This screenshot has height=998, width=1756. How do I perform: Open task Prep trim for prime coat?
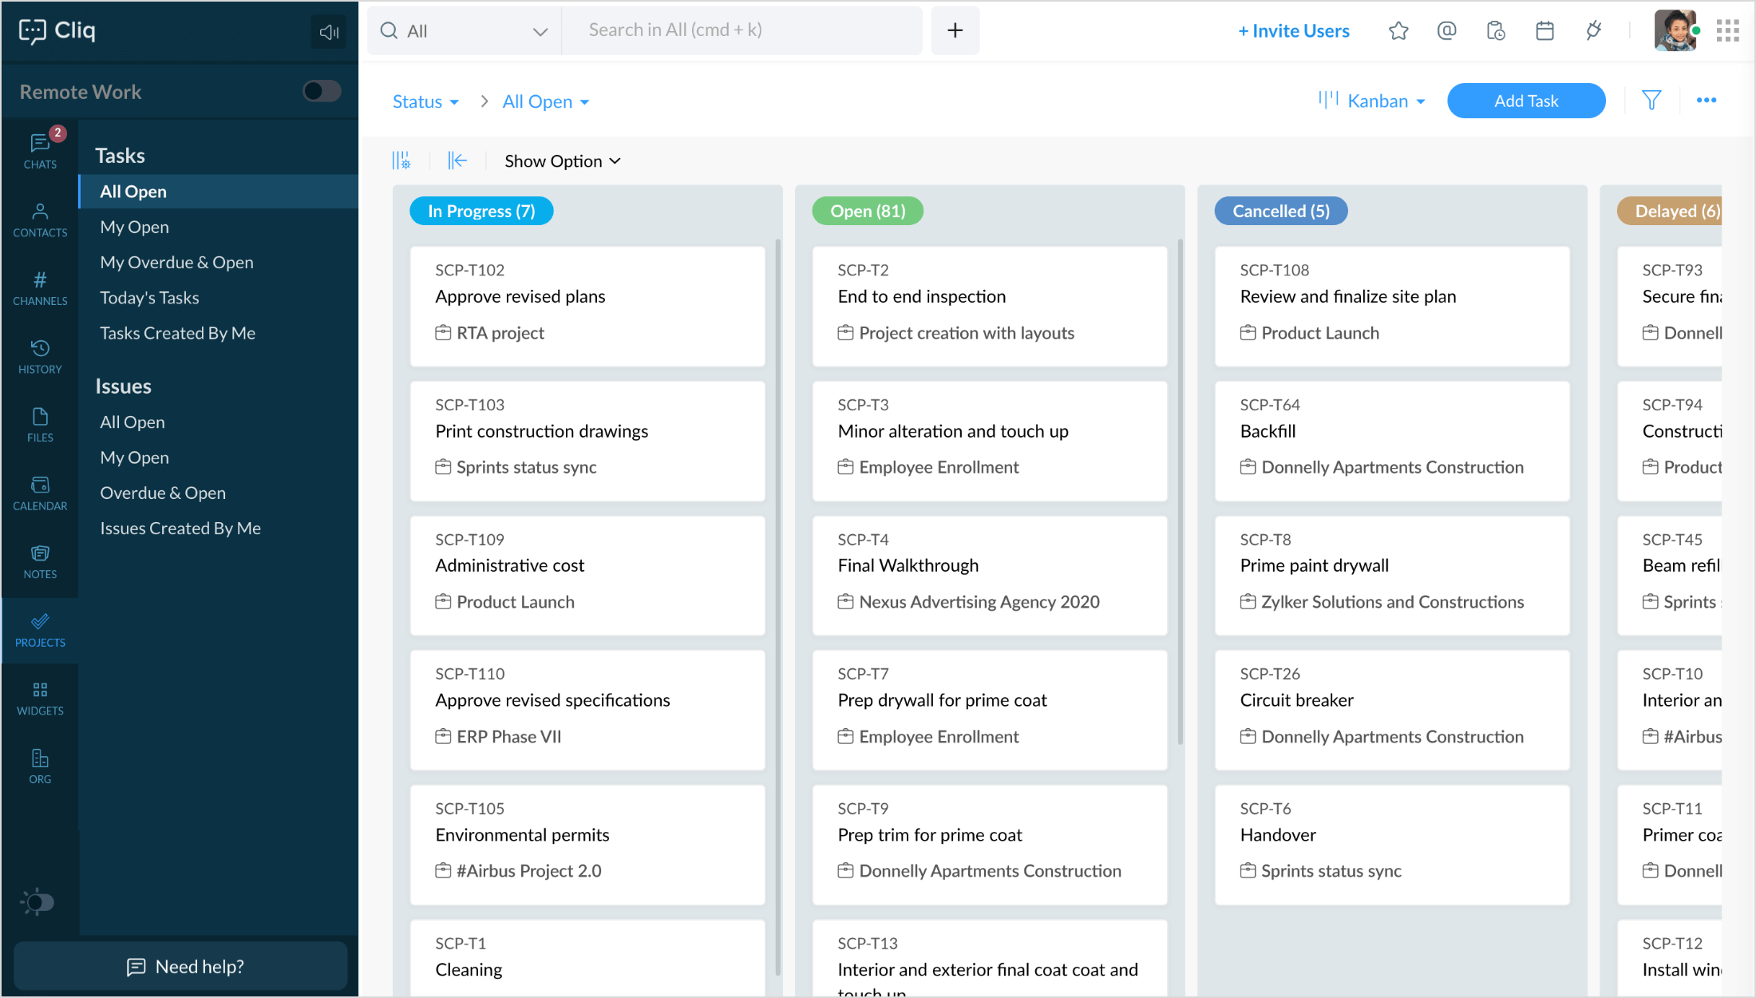(x=990, y=845)
